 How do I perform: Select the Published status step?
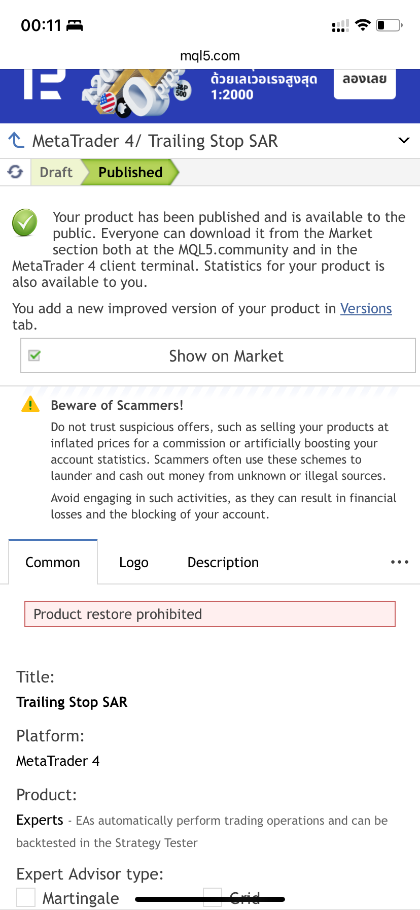pyautogui.click(x=130, y=172)
